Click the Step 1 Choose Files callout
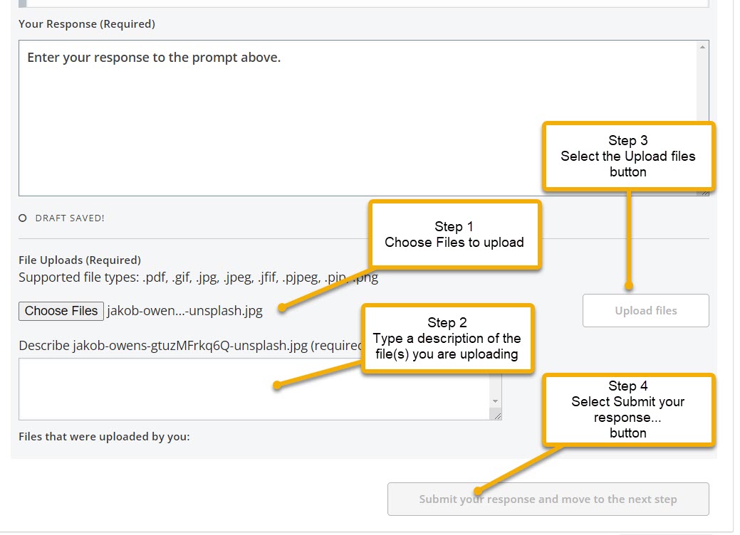Screen dimensions: 740x535 pyautogui.click(x=454, y=235)
